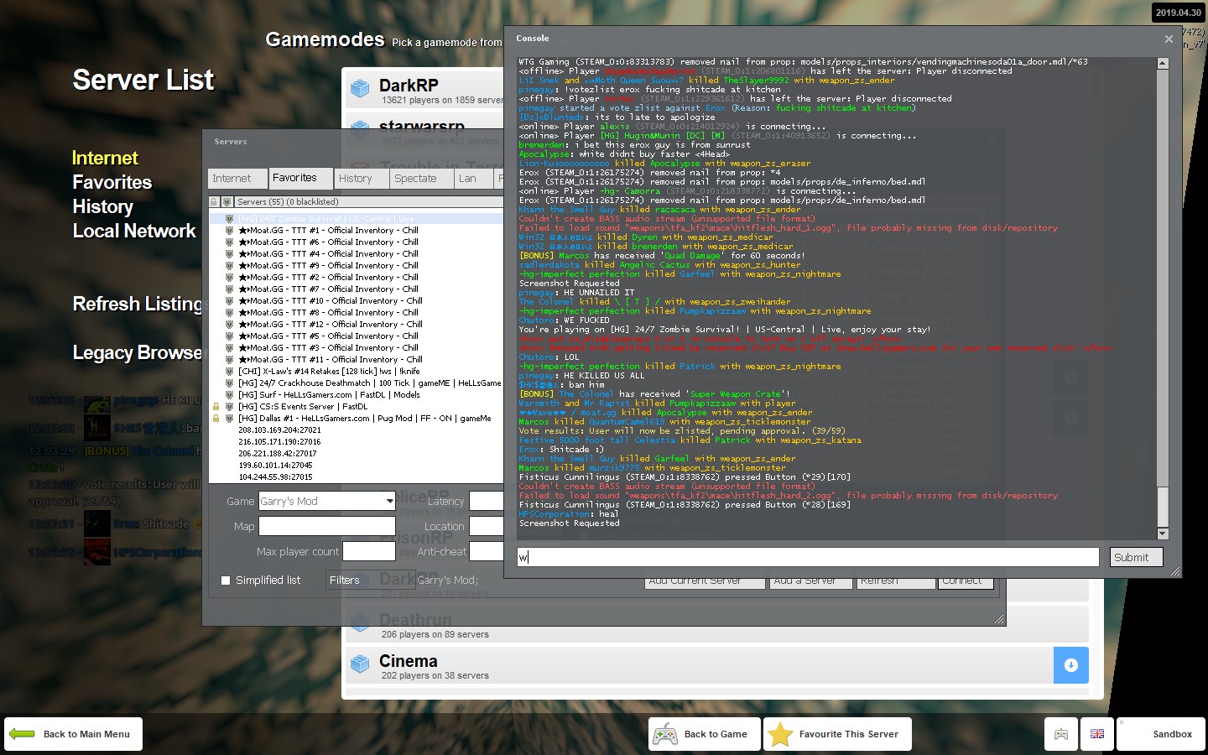Click the lock icon on the Dallas #1 row
Screen dimensions: 1208x755
(216, 419)
